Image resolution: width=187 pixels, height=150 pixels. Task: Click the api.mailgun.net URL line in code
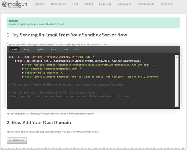click(79, 61)
